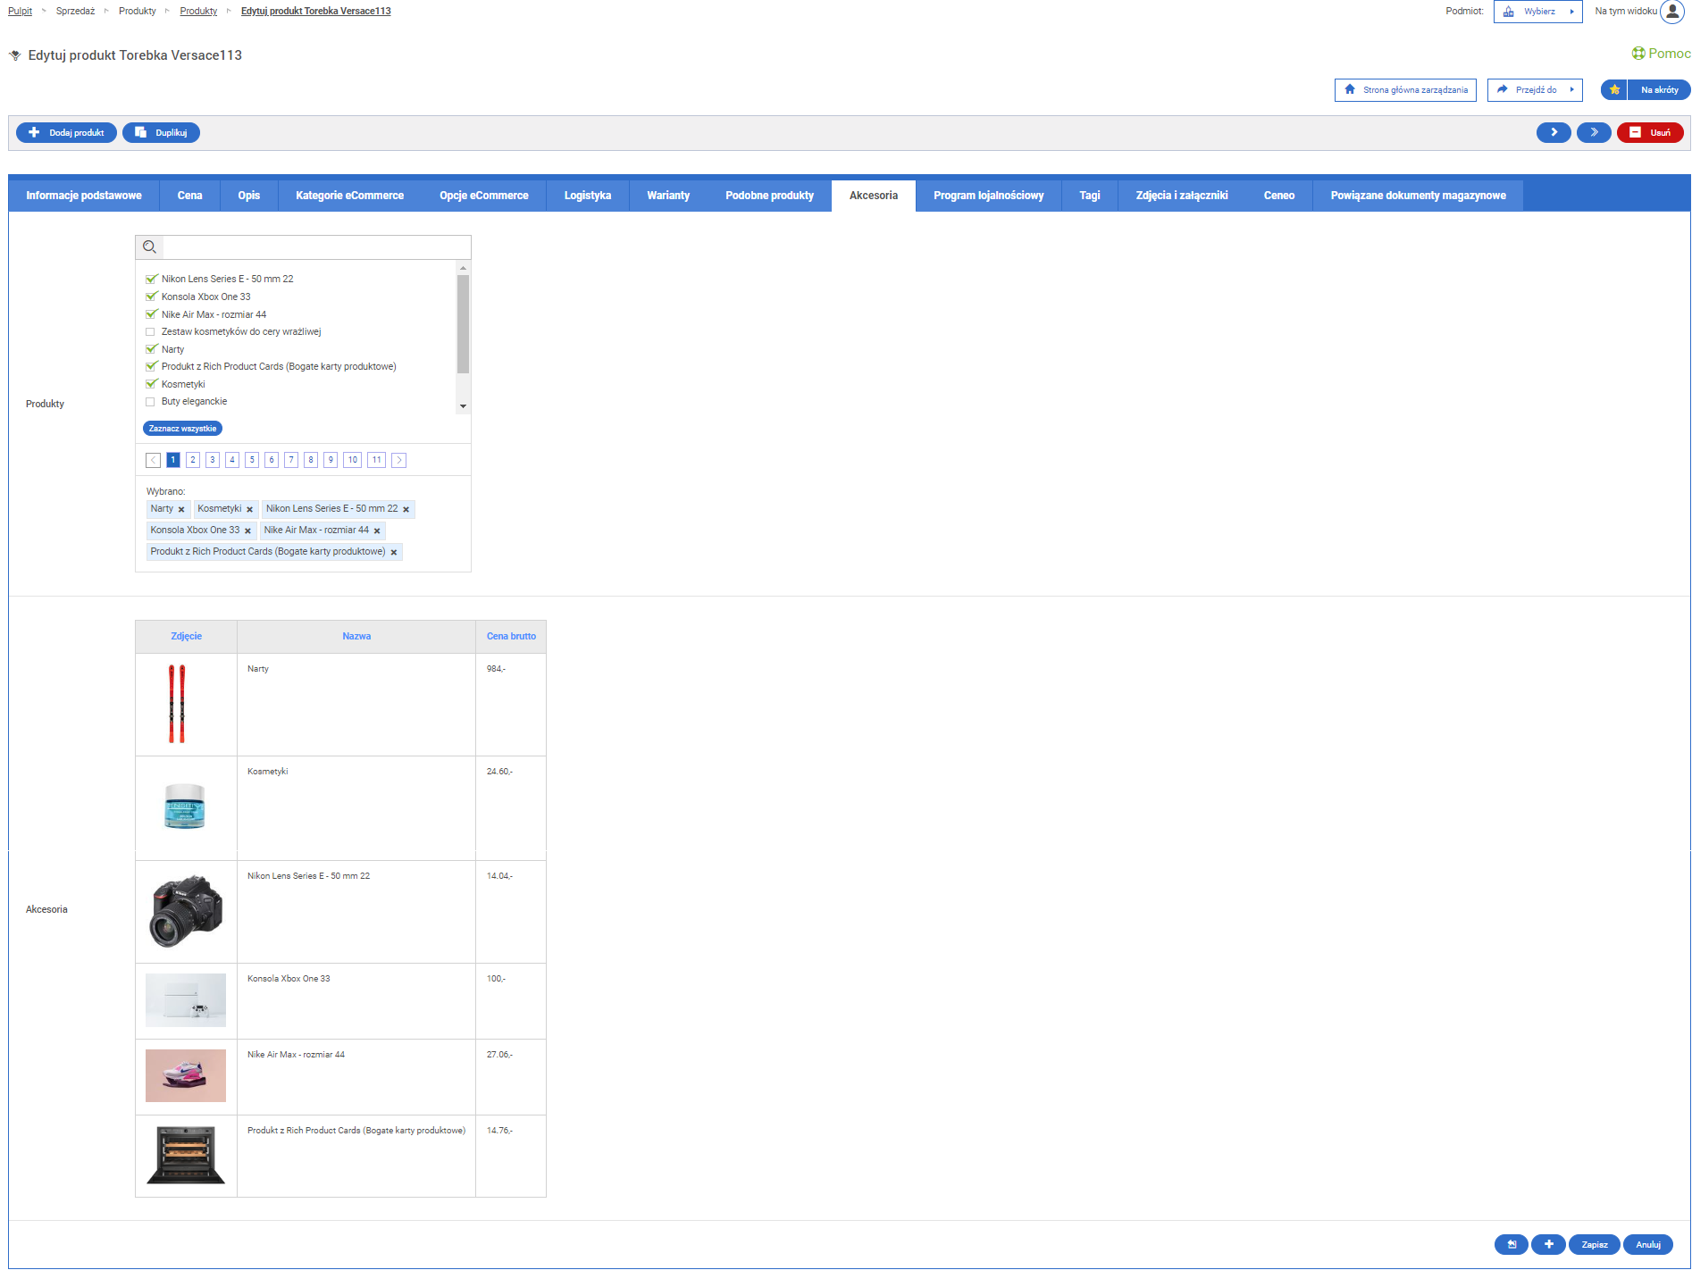
Task: Jump to last product double-arrow button
Action: coord(1594,133)
